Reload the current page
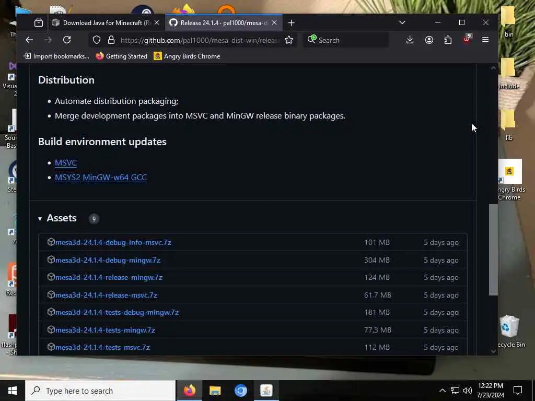This screenshot has width=535, height=401. (67, 40)
